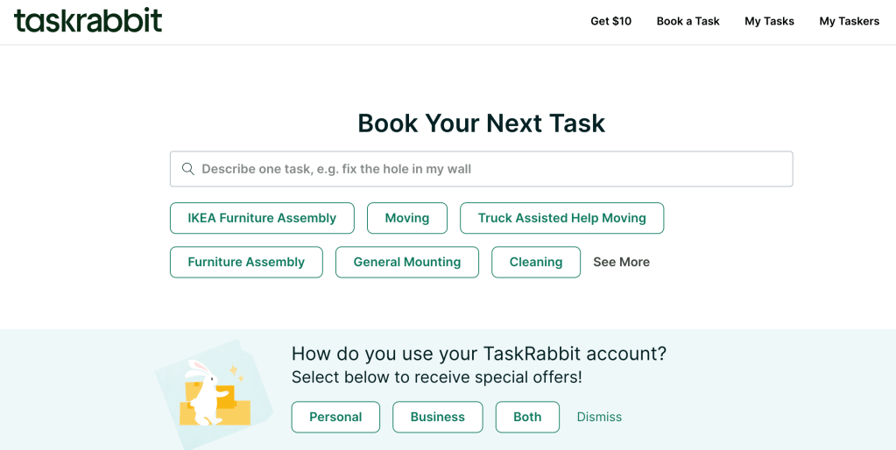Viewport: 896px width, 450px height.
Task: Select Personal account usage
Action: (335, 417)
